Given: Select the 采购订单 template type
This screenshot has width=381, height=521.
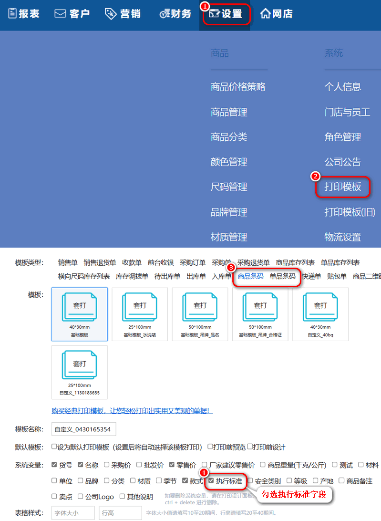Looking at the screenshot, I should [x=192, y=262].
